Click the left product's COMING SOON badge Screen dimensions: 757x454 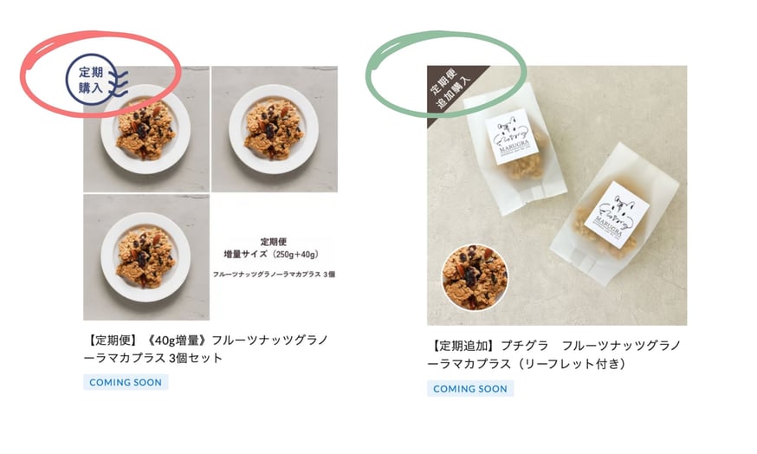(x=126, y=382)
